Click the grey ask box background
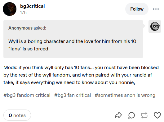164x122 pixels. [73, 39]
